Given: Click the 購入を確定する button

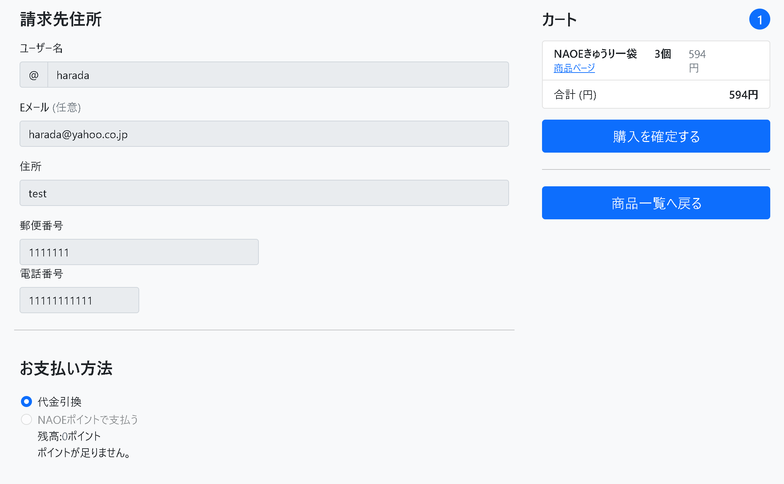Looking at the screenshot, I should point(655,136).
